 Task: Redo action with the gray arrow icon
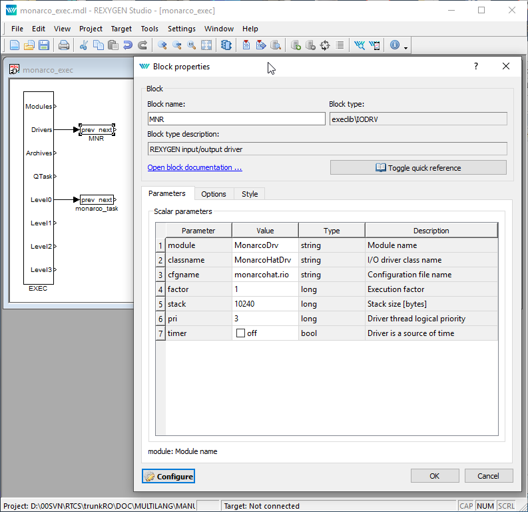(142, 45)
